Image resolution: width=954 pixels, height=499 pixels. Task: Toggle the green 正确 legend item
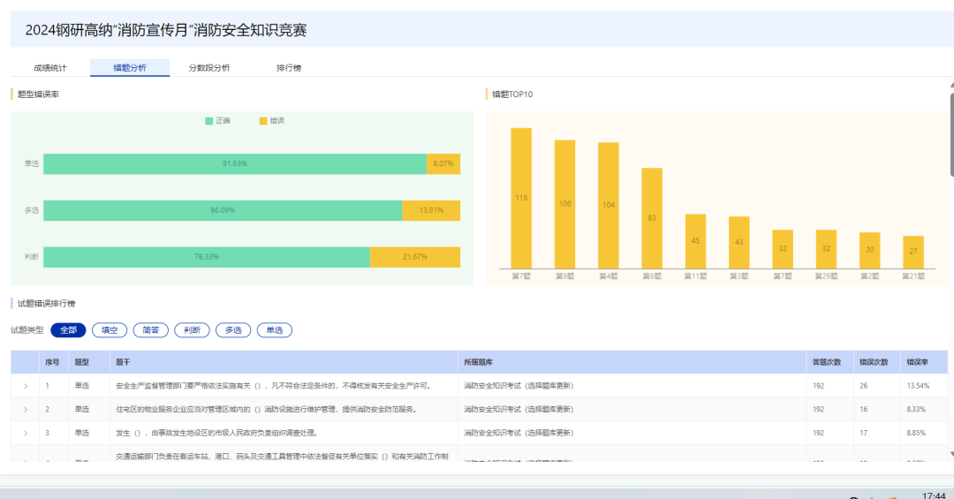217,120
